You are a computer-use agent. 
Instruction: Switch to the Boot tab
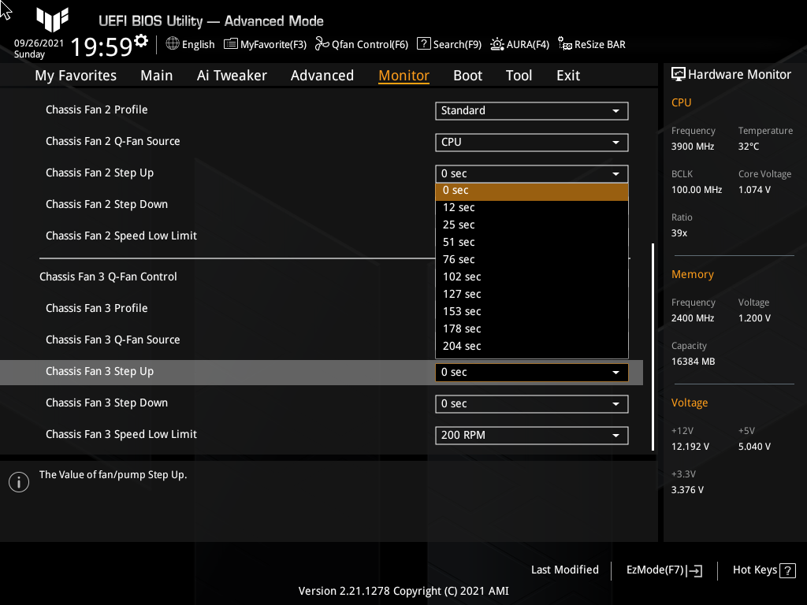(467, 75)
